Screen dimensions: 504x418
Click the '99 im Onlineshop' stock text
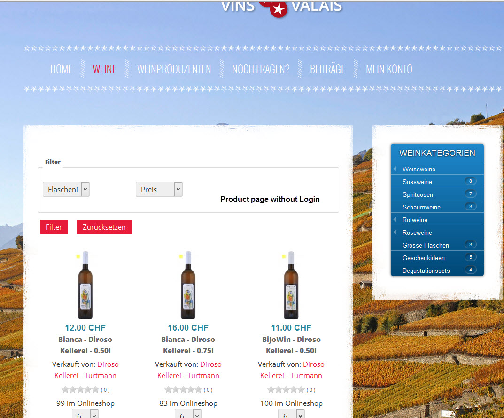(x=85, y=403)
